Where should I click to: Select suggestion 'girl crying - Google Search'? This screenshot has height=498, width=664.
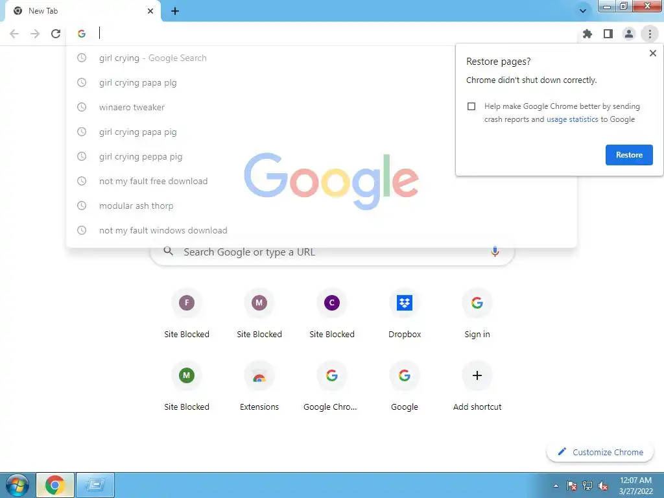point(322,58)
